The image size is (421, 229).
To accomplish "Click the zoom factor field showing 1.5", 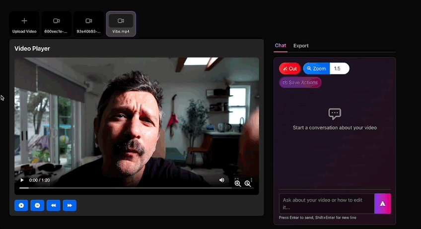I will [x=340, y=68].
